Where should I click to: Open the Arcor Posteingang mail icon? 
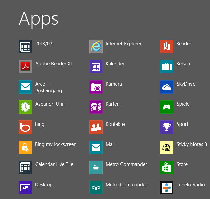(25, 87)
